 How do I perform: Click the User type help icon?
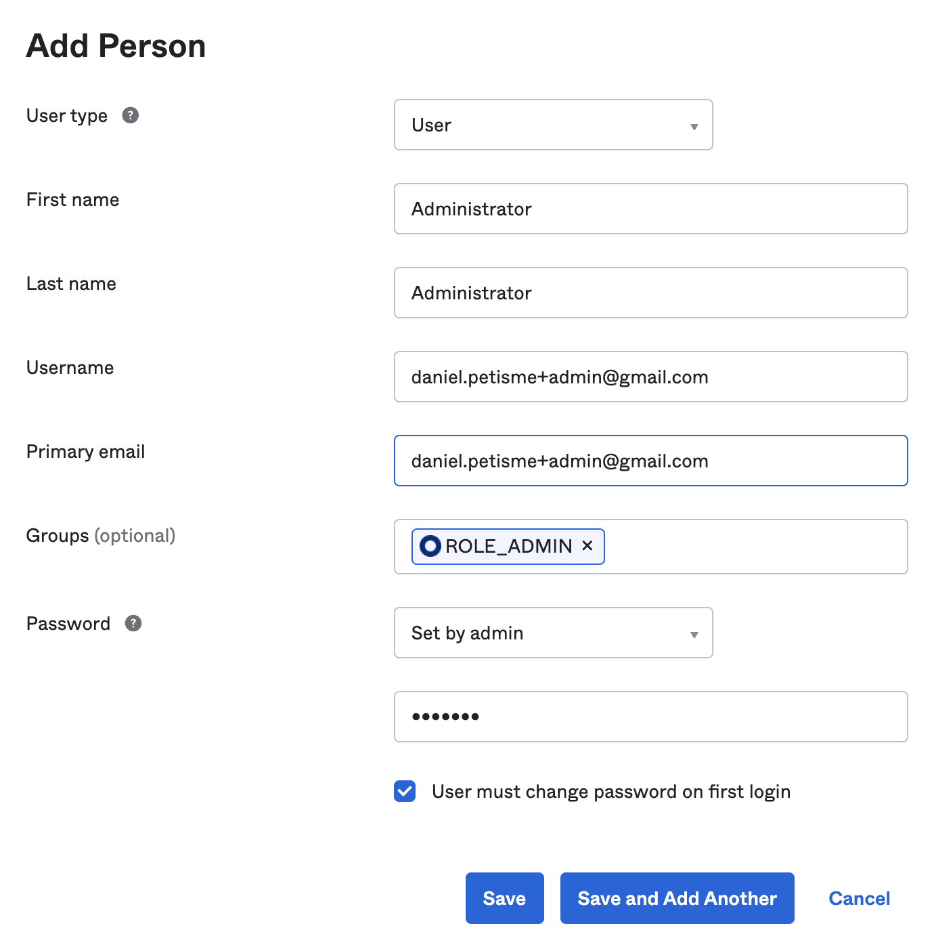131,116
